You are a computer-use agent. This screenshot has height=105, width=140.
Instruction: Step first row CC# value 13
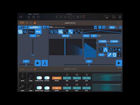[x=87, y=78]
